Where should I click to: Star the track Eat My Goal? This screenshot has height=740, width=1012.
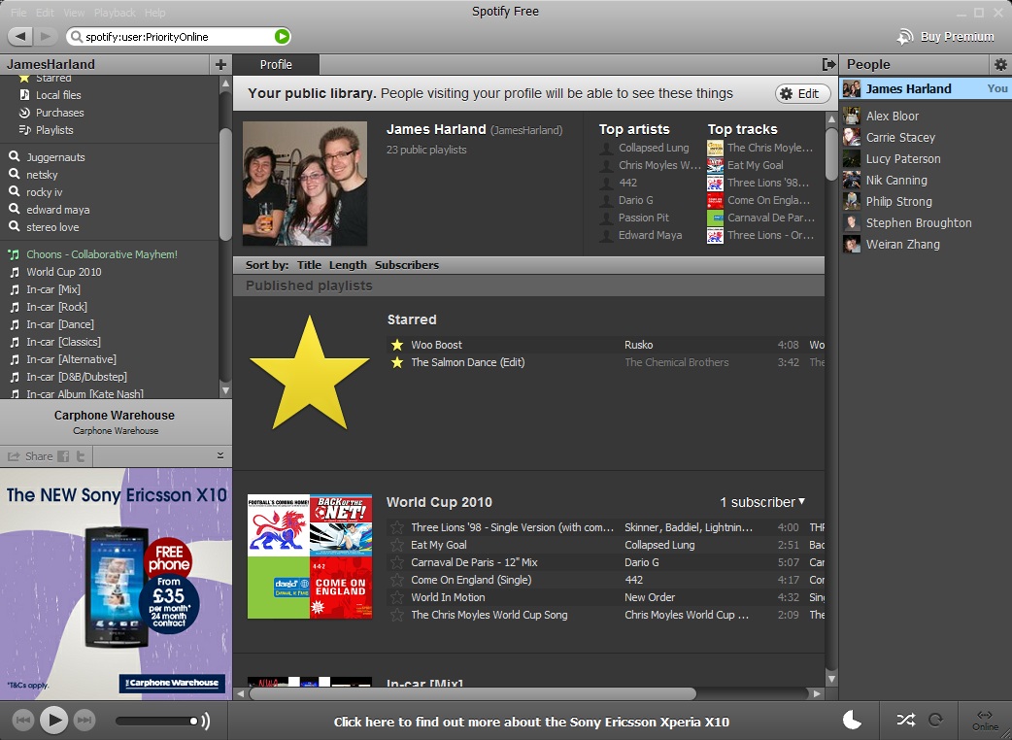(x=396, y=545)
